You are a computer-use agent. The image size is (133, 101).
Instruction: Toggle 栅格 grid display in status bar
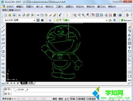61,99
